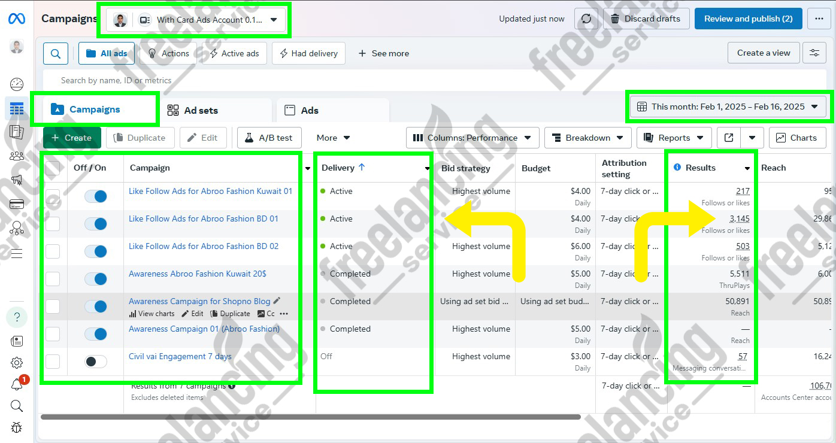The image size is (836, 443).
Task: Open Results column header dropdown arrow
Action: click(747, 168)
